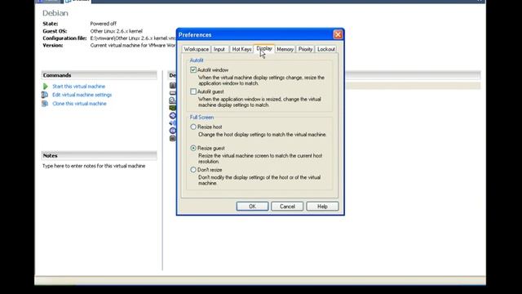Click the 'Debian' machine title text
Screen dimensions: 522x294
[x=55, y=13]
